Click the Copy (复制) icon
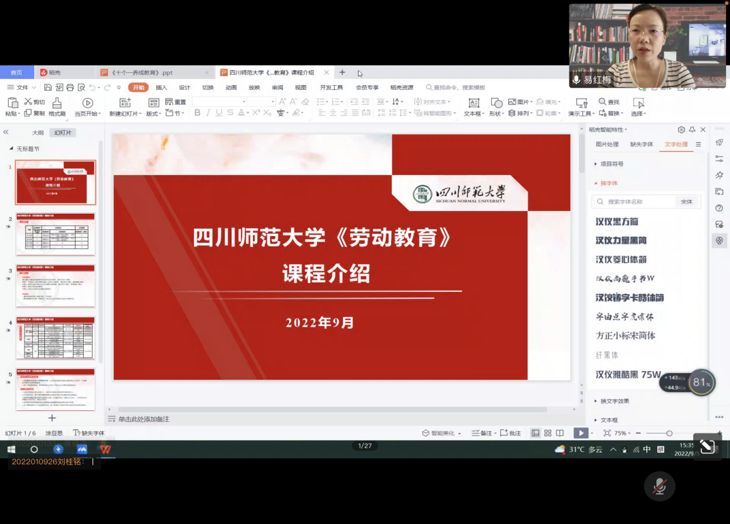Viewport: 730px width, 524px height. (28, 113)
